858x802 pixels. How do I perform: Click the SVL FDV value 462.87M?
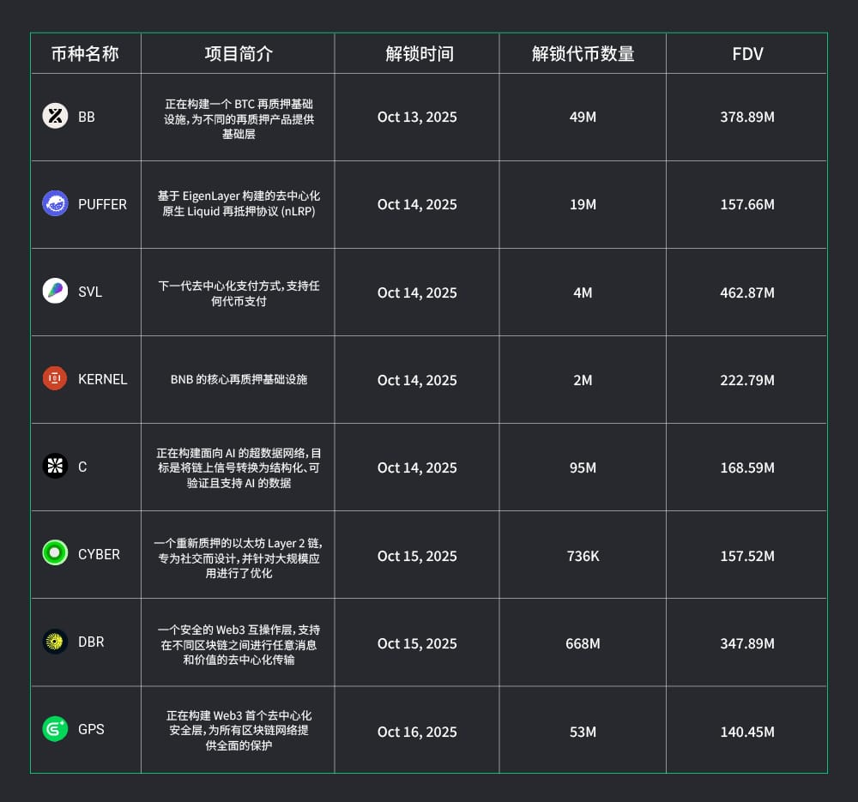pyautogui.click(x=747, y=292)
